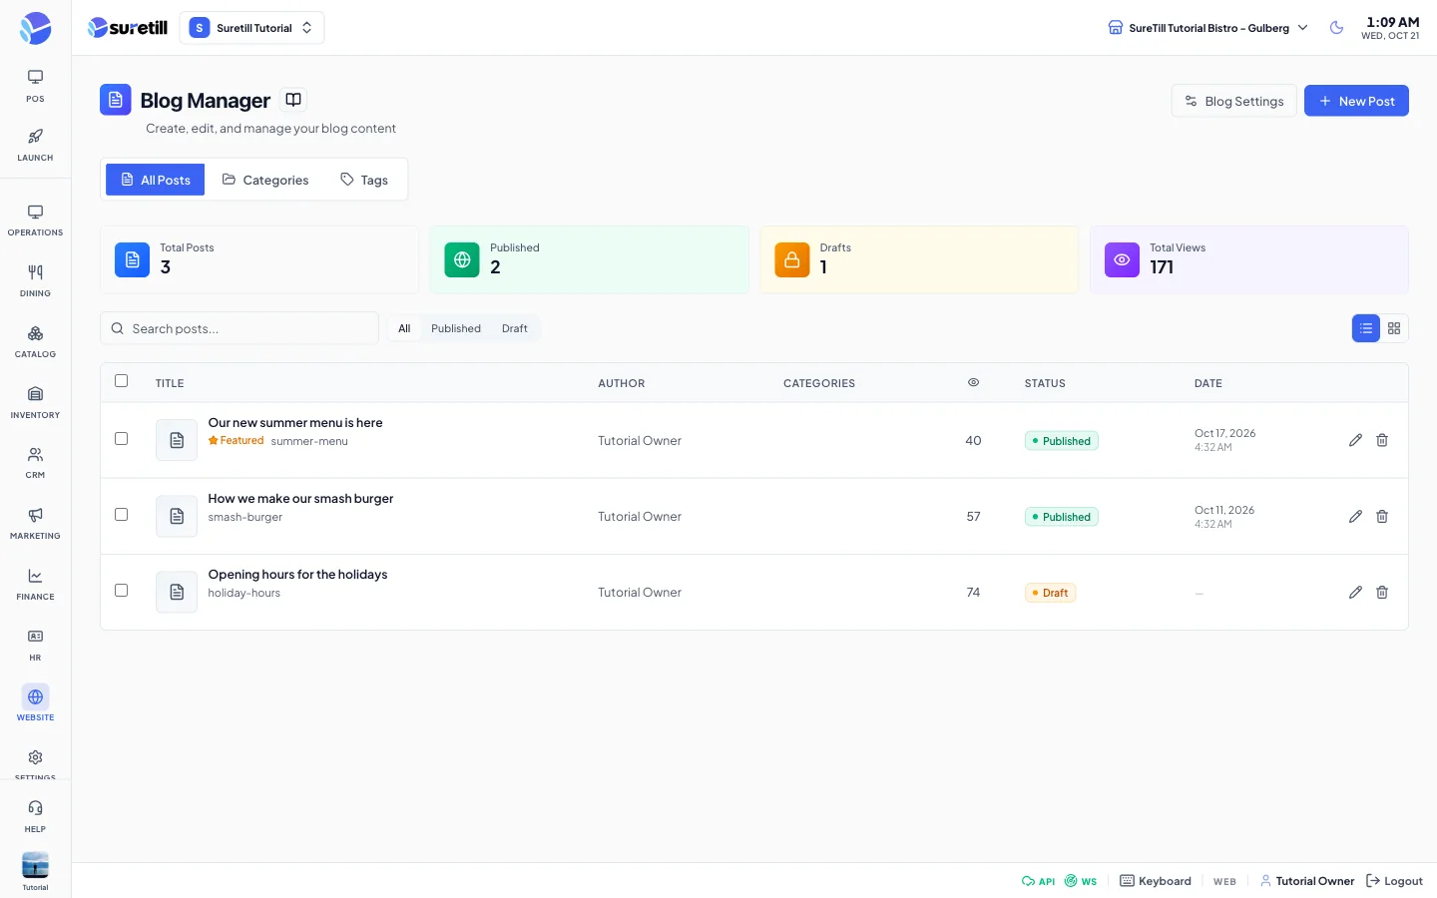
Task: Check the summer menu post checkbox
Action: pyautogui.click(x=122, y=438)
